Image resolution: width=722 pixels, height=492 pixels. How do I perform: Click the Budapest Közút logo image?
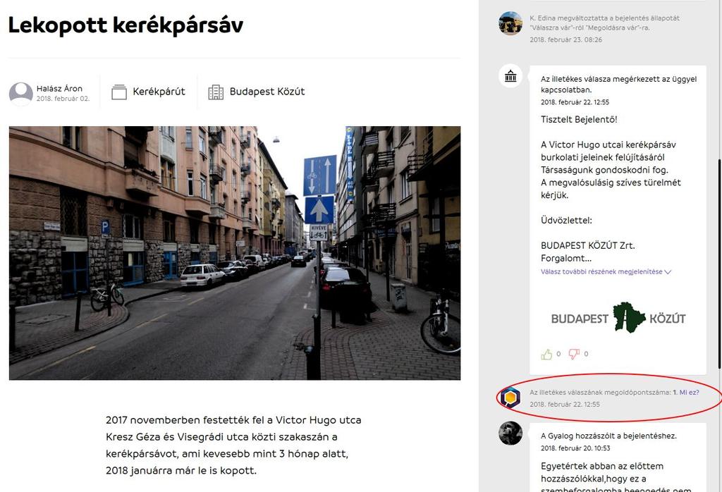(x=618, y=318)
